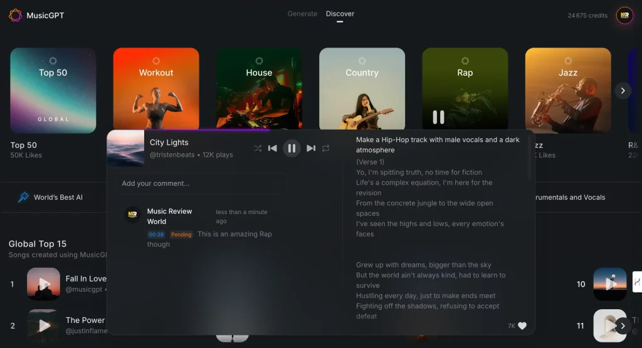The height and width of the screenshot is (348, 642).
Task: Open the @tristenbeats artist profile
Action: click(172, 155)
